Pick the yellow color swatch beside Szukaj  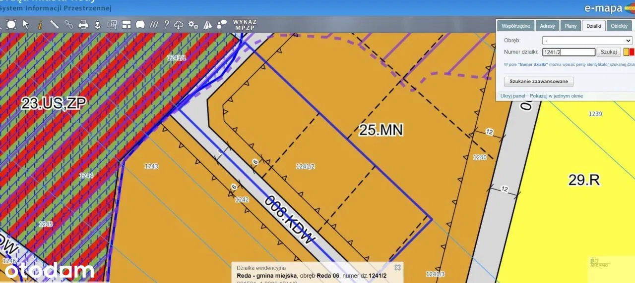(x=626, y=52)
